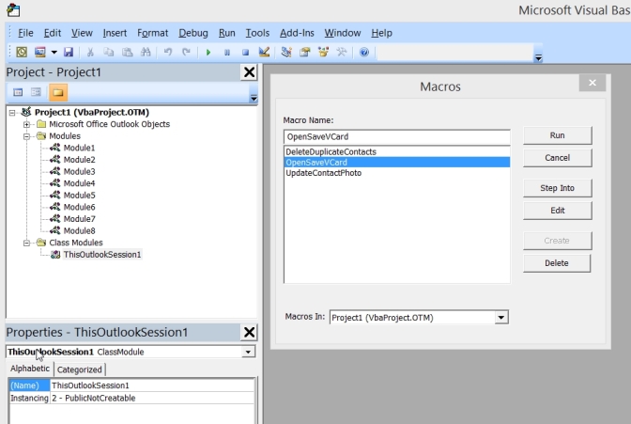Open the Macros In dropdown
Viewport: 631px width, 424px height.
[x=501, y=318]
